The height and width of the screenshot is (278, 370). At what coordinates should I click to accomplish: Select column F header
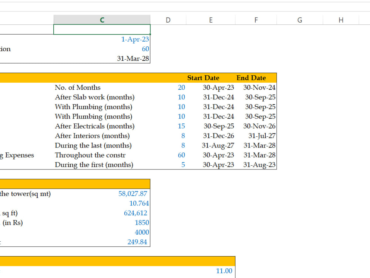click(x=256, y=20)
